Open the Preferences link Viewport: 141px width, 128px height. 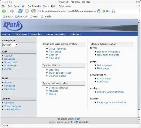(x=11, y=66)
